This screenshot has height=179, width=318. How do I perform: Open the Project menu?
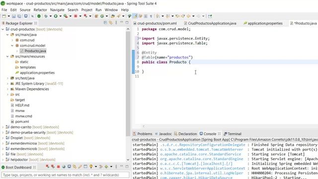click(x=87, y=10)
